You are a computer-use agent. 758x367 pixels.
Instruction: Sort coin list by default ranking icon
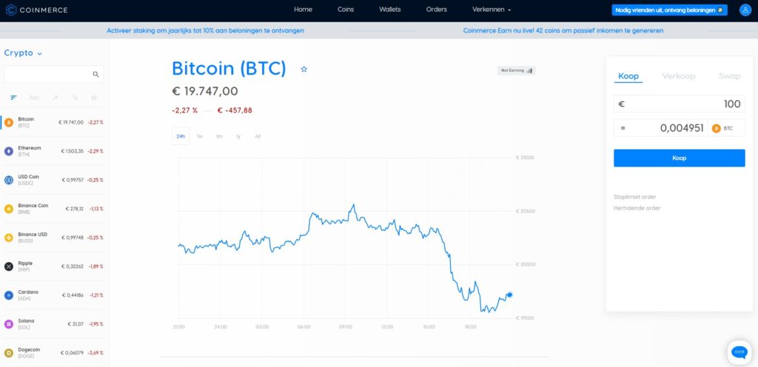[14, 98]
